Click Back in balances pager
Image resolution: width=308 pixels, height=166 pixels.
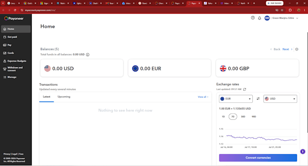pyautogui.click(x=275, y=49)
